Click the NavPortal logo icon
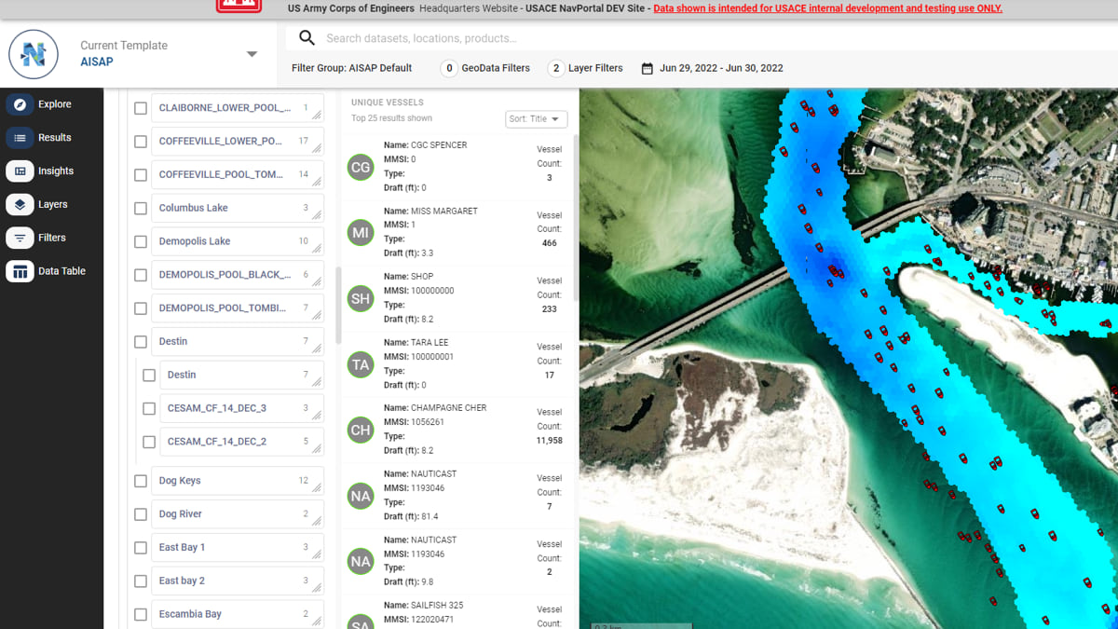This screenshot has height=629, width=1118. (34, 54)
